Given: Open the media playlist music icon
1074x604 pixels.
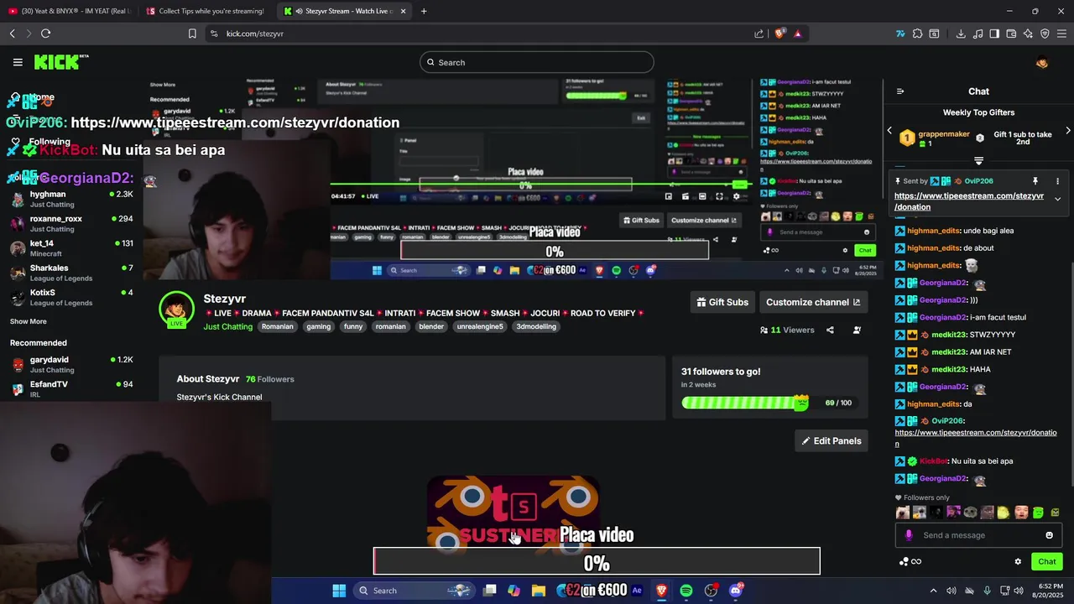Looking at the screenshot, I should (978, 34).
